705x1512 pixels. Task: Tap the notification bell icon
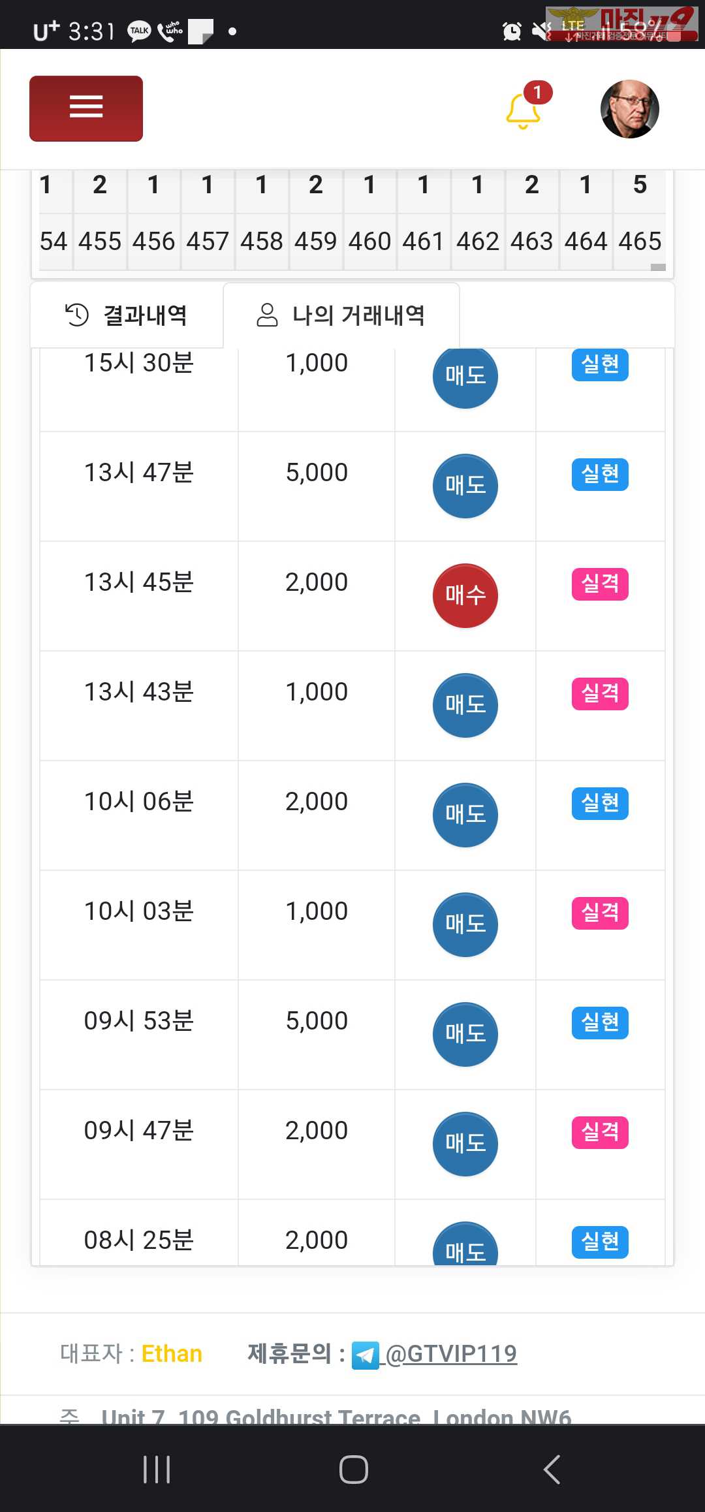click(x=524, y=111)
